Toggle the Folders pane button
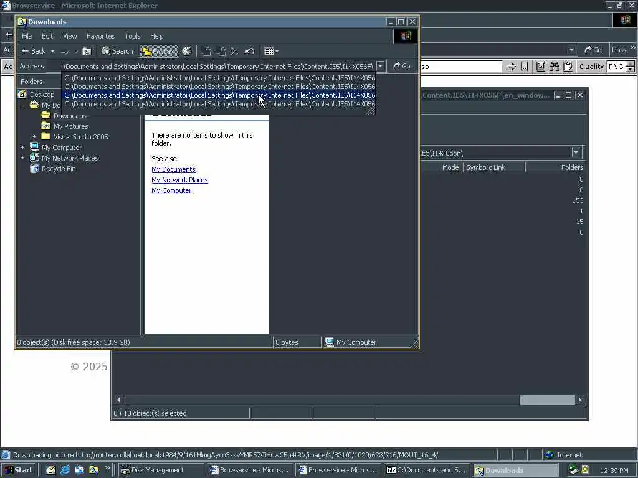 click(x=159, y=51)
